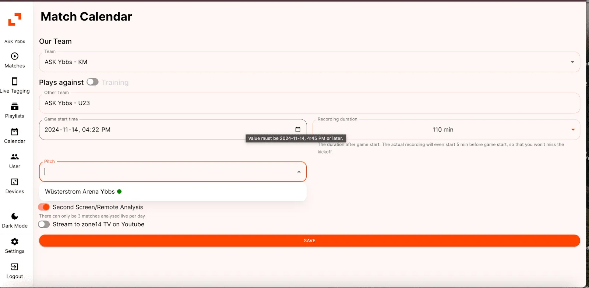The width and height of the screenshot is (589, 288).
Task: Click ASK Ybbs - KM team value
Action: pos(66,62)
